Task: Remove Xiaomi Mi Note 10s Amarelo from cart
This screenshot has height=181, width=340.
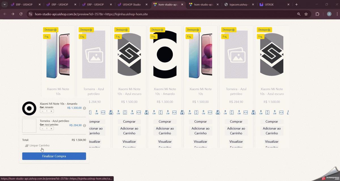Action: pos(84,108)
